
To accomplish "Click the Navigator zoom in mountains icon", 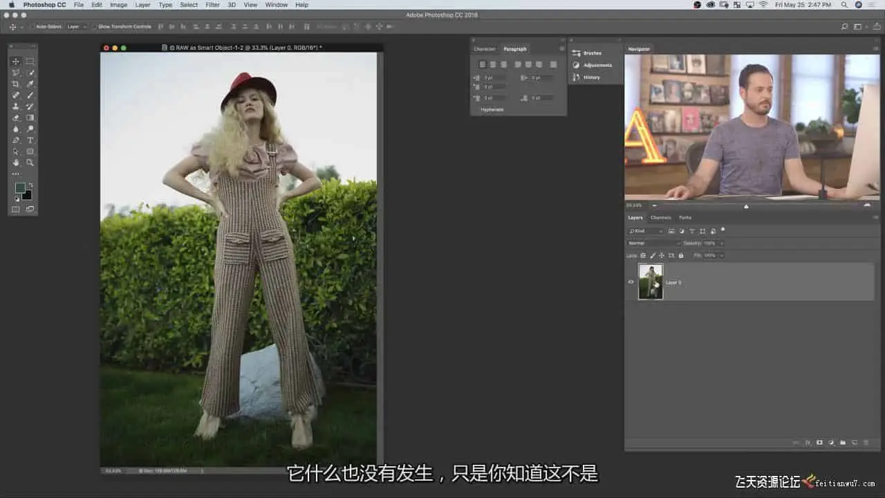I will coord(867,205).
